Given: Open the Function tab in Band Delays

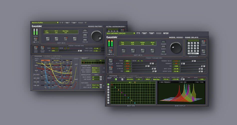Looking at the screenshot, I should [x=133, y=76].
